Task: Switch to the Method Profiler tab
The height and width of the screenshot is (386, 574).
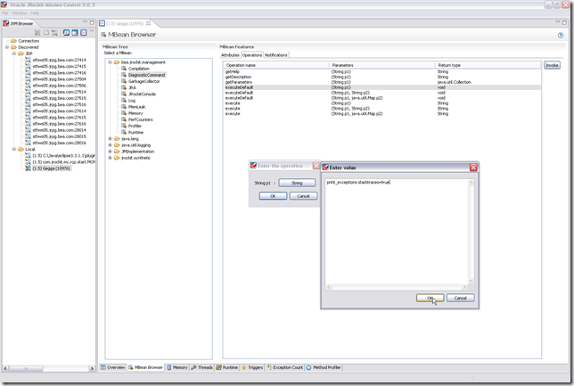Action: (x=324, y=367)
